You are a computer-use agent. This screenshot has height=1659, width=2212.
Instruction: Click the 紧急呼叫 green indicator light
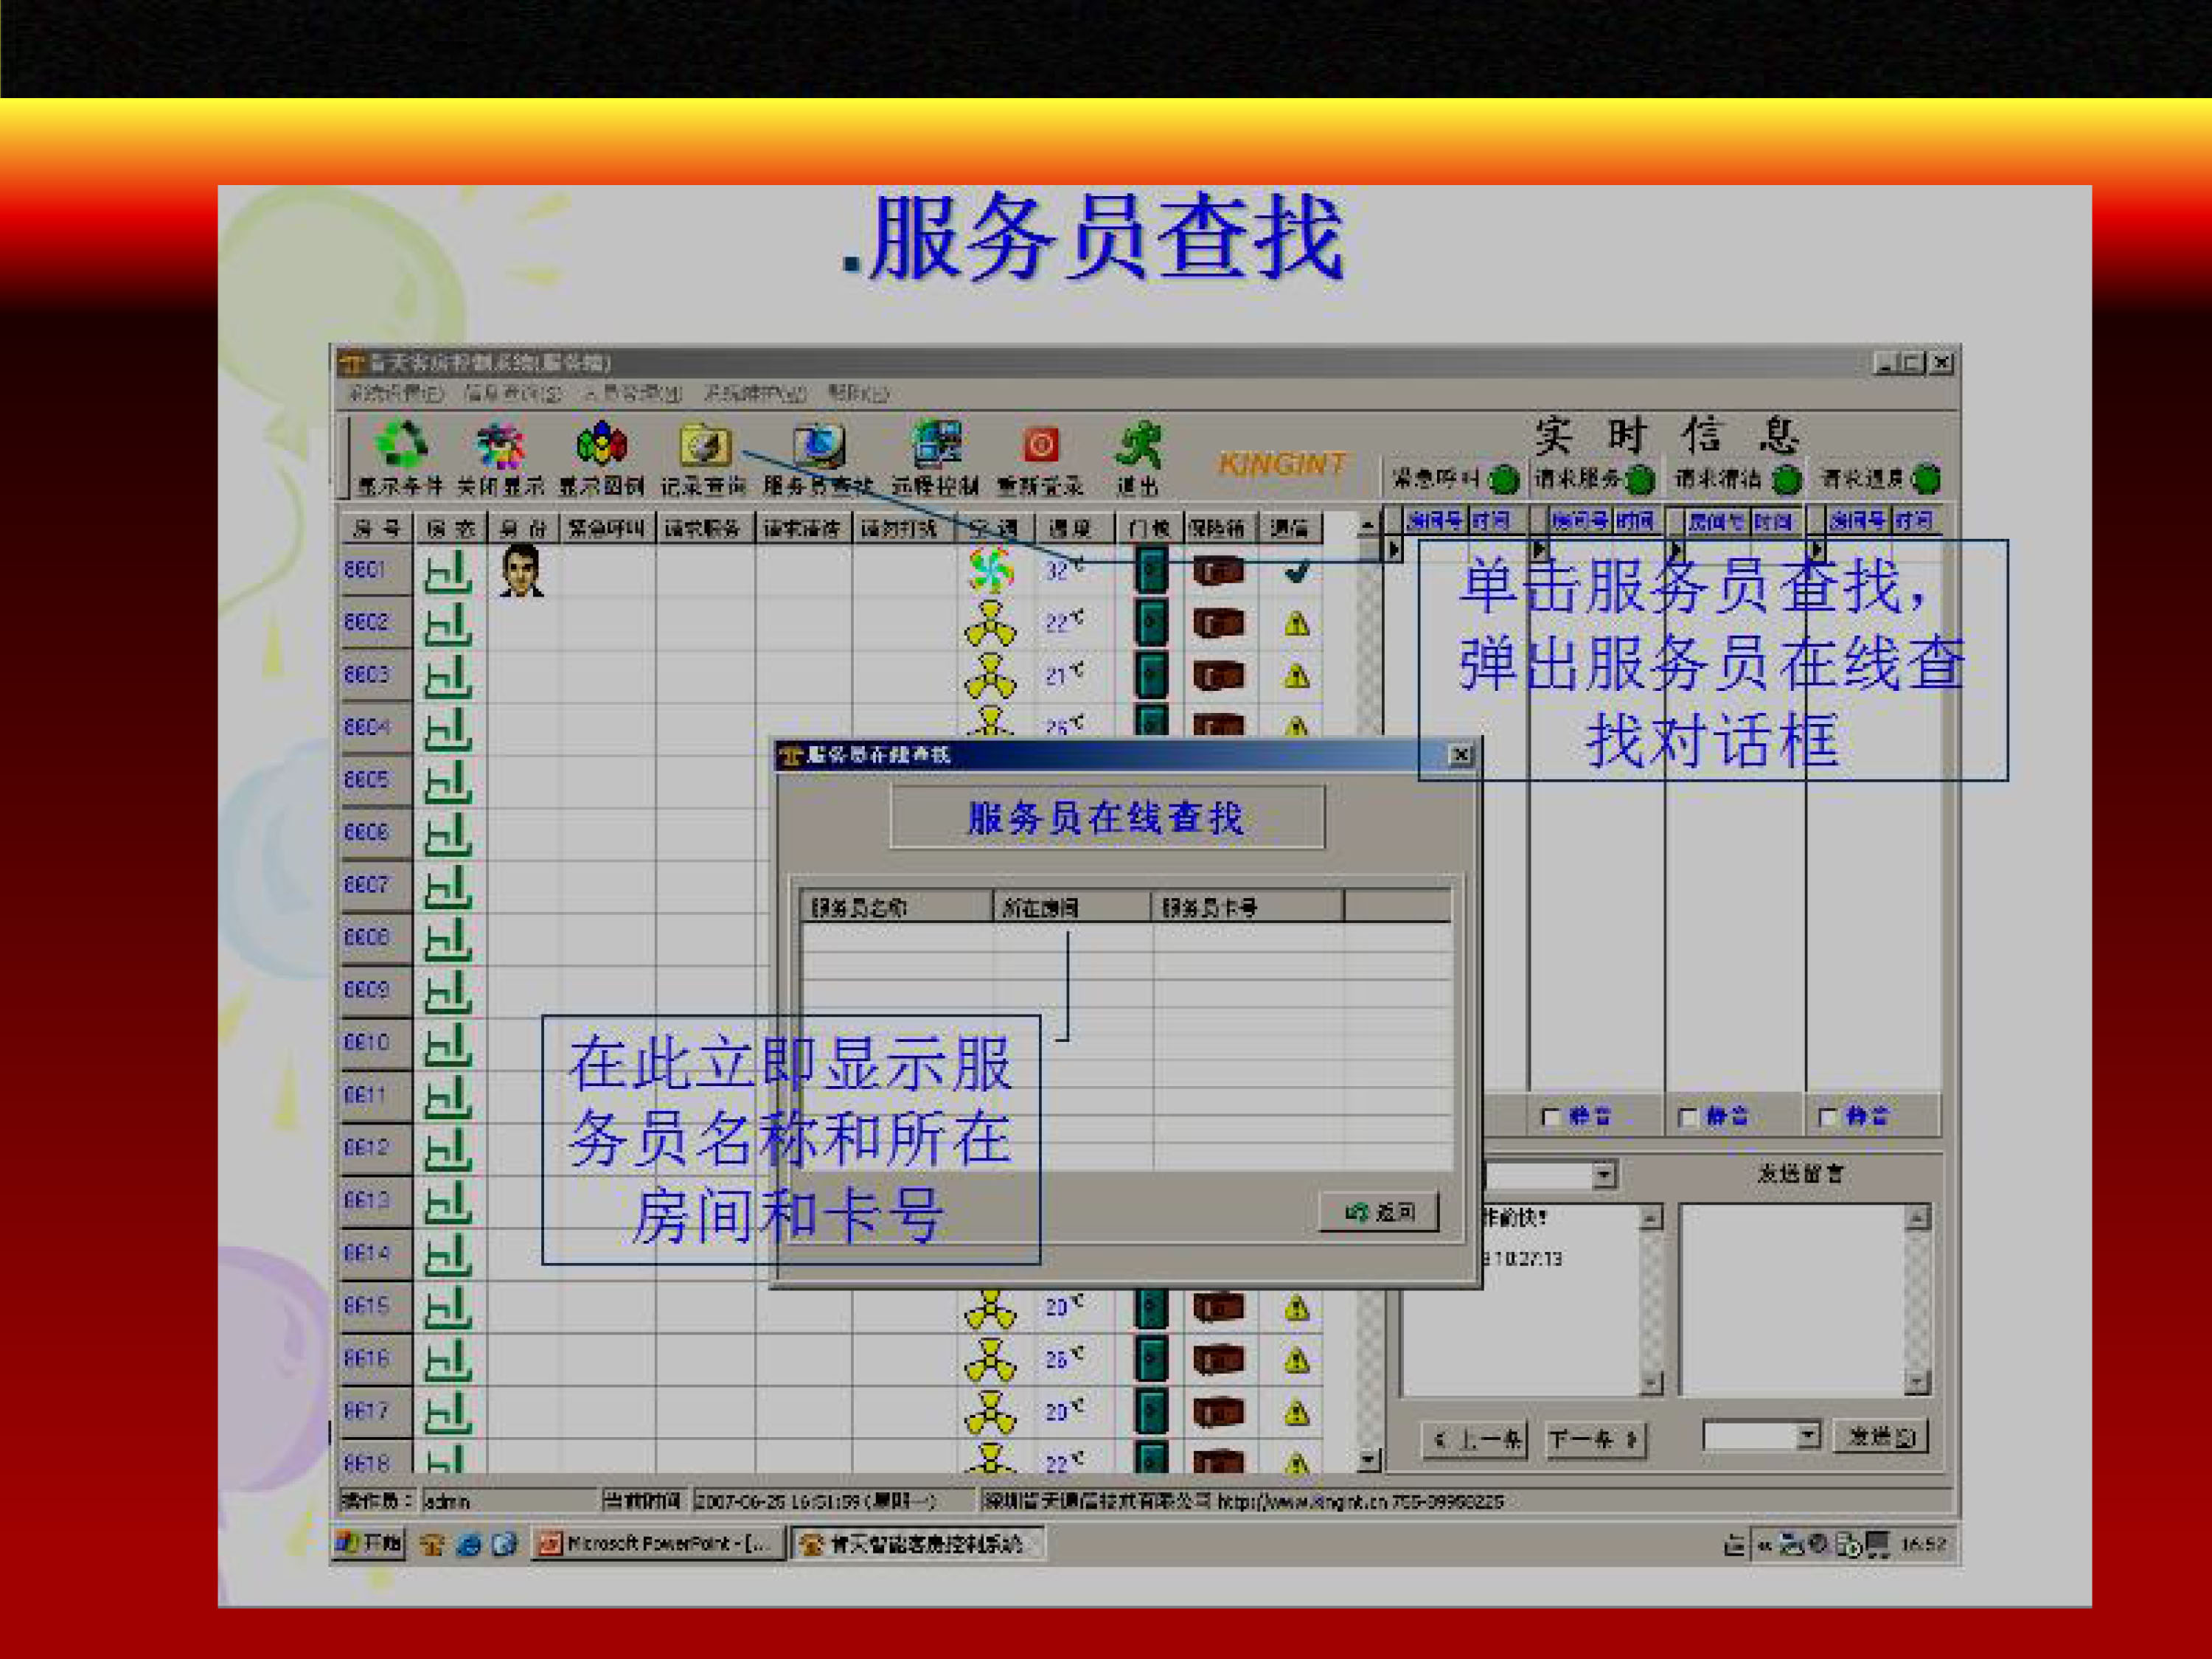[x=1503, y=480]
